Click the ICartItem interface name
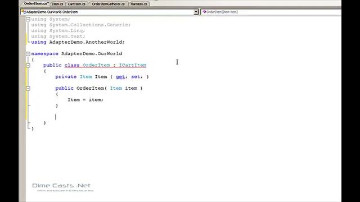Viewport: 360px width, 202px height. pyautogui.click(x=133, y=65)
